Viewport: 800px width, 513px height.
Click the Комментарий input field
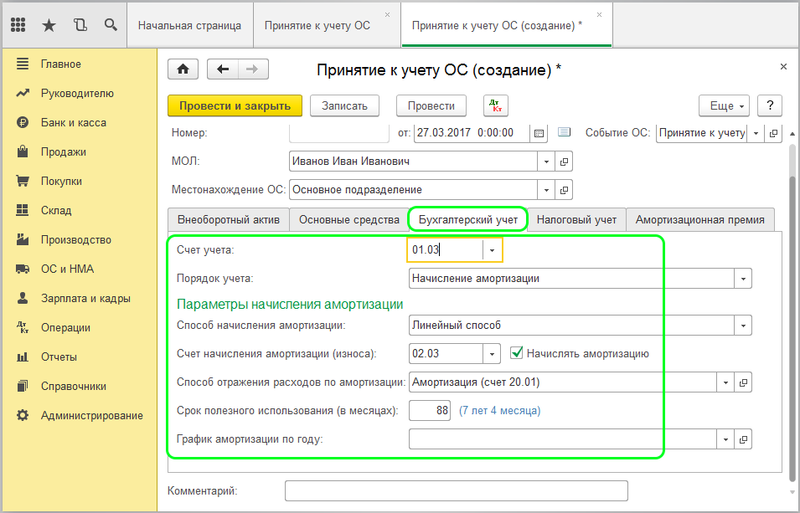456,490
